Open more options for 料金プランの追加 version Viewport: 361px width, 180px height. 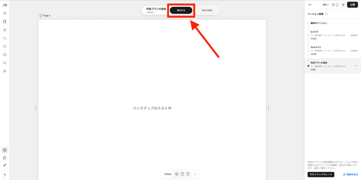pos(355,66)
